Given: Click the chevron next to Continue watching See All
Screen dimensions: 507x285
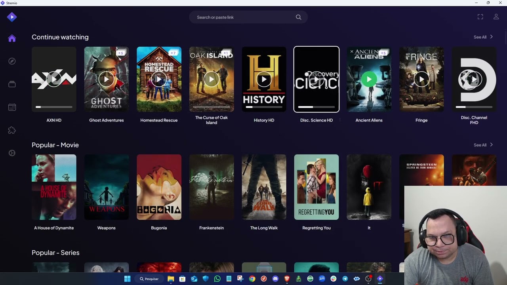Looking at the screenshot, I should click(492, 37).
